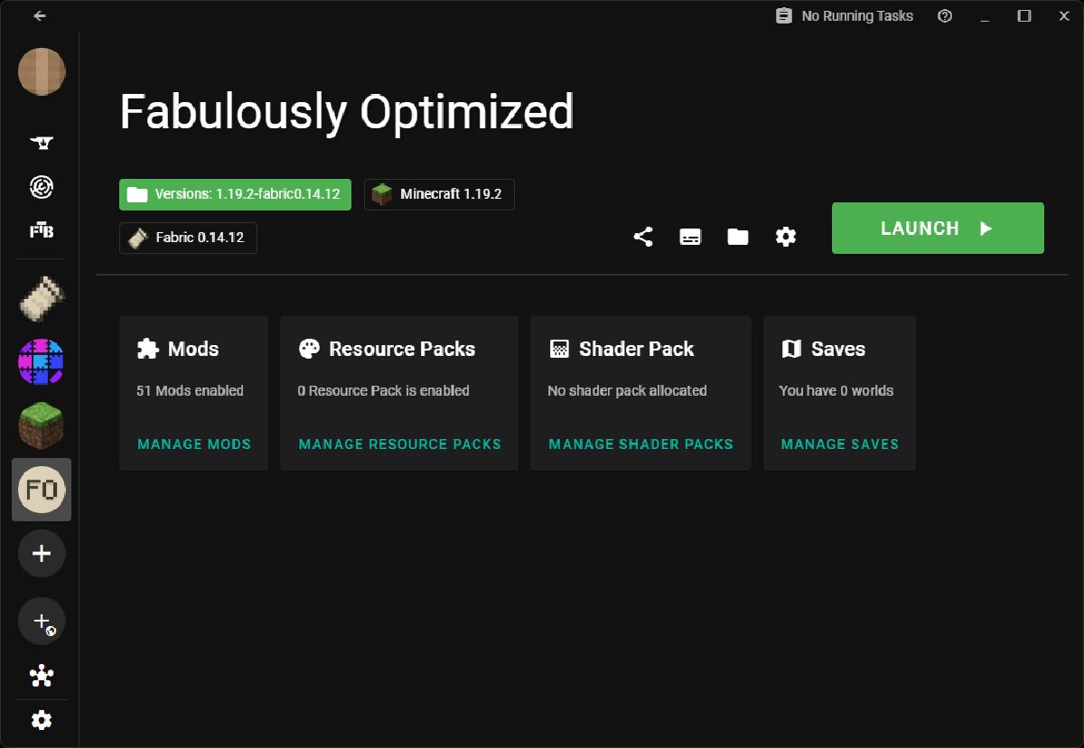Open the No Running Tasks indicator
The width and height of the screenshot is (1084, 748).
point(845,16)
